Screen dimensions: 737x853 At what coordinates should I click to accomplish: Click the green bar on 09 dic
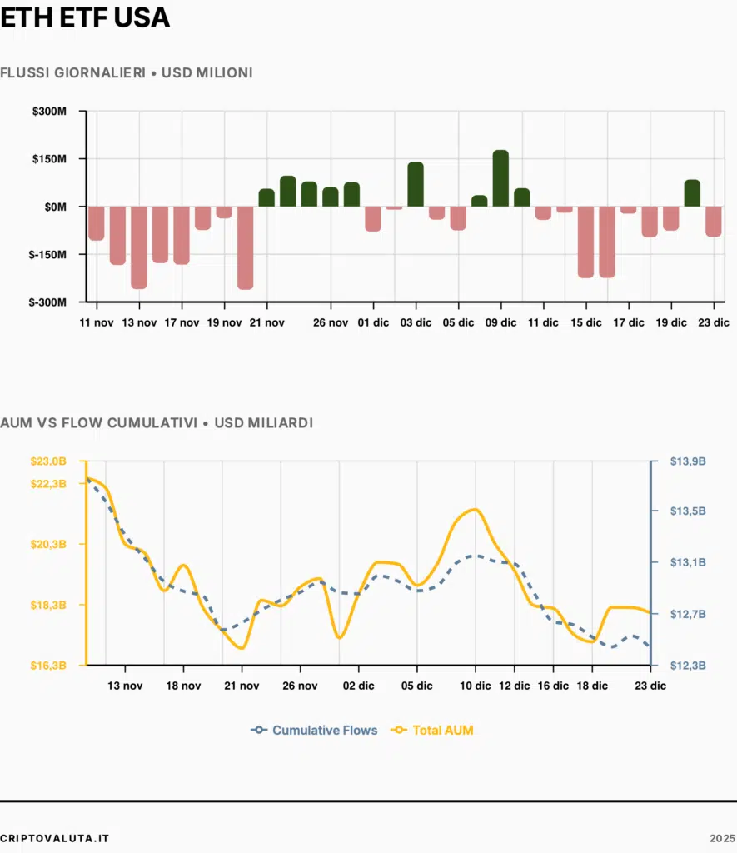pyautogui.click(x=501, y=177)
